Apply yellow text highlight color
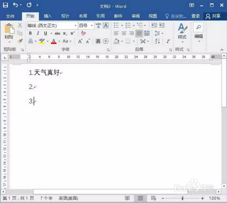This screenshot has width=227, height=203. click(42, 41)
